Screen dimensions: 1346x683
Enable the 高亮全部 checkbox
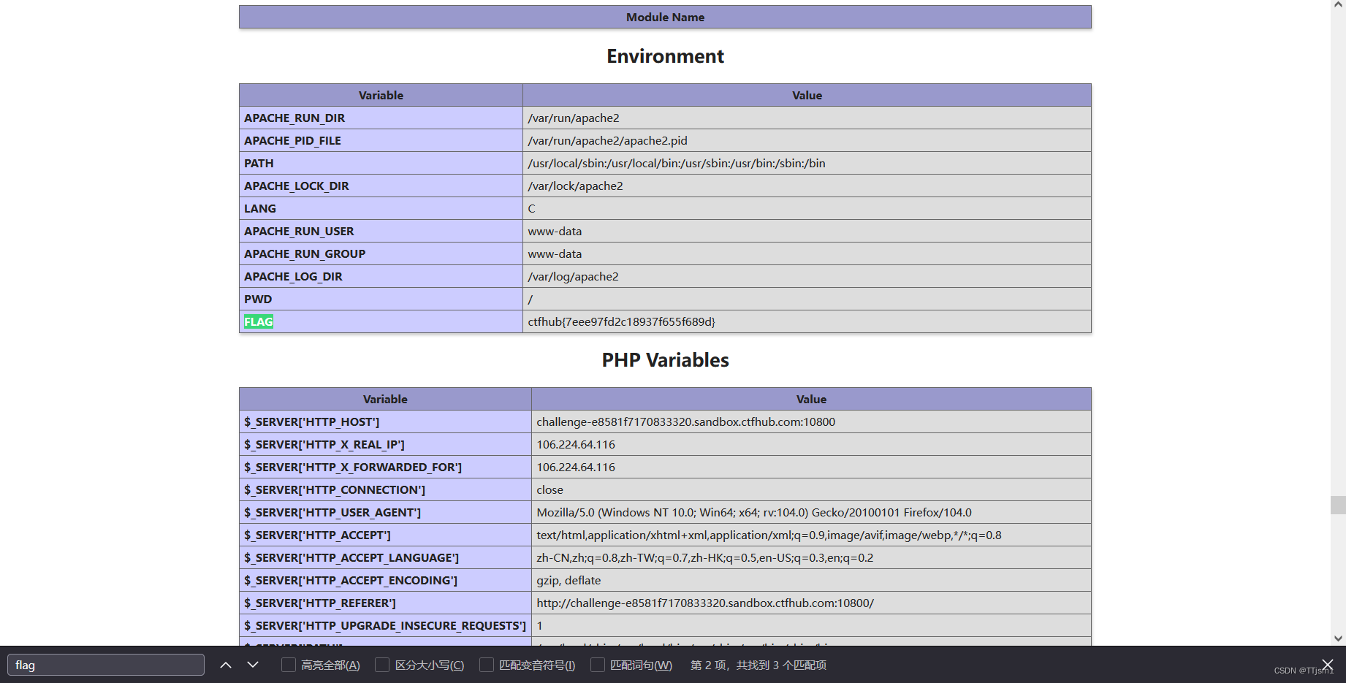coord(289,665)
